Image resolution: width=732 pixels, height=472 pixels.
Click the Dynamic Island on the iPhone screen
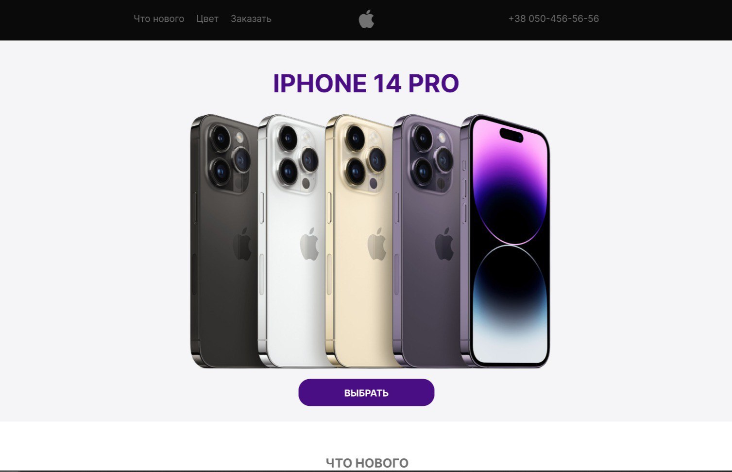coord(511,135)
